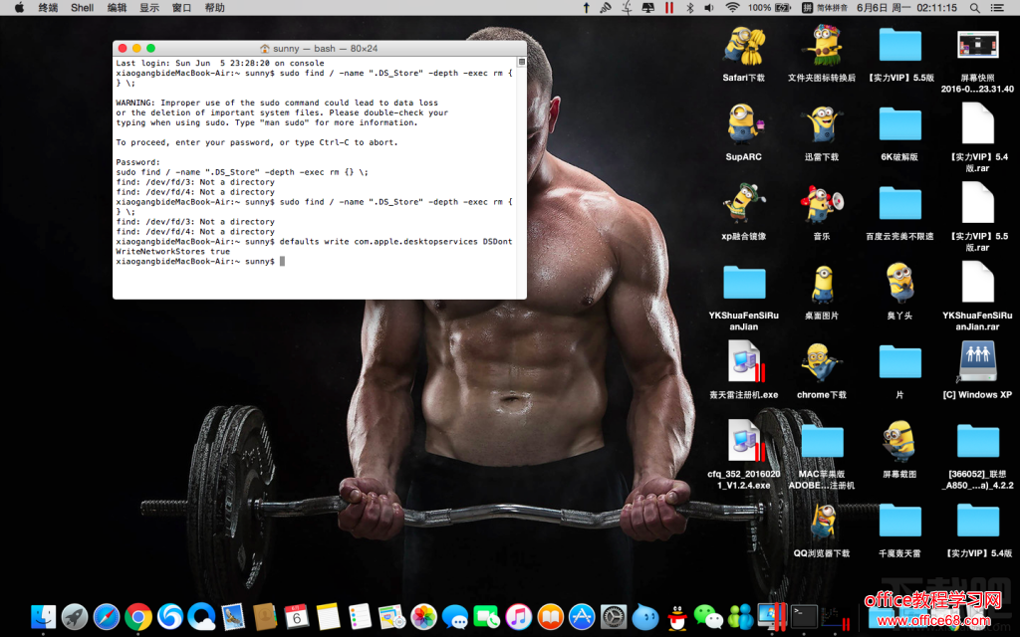Open the 窗口 menu
This screenshot has height=637, width=1020.
(x=181, y=8)
